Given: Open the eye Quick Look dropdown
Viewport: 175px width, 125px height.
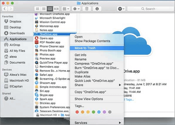Looking at the screenshot, I should (x=121, y=9).
